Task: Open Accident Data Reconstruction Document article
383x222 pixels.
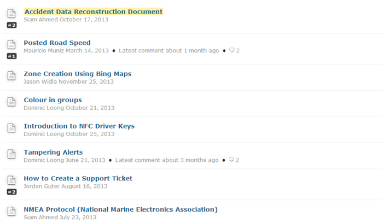Action: pyautogui.click(x=93, y=11)
